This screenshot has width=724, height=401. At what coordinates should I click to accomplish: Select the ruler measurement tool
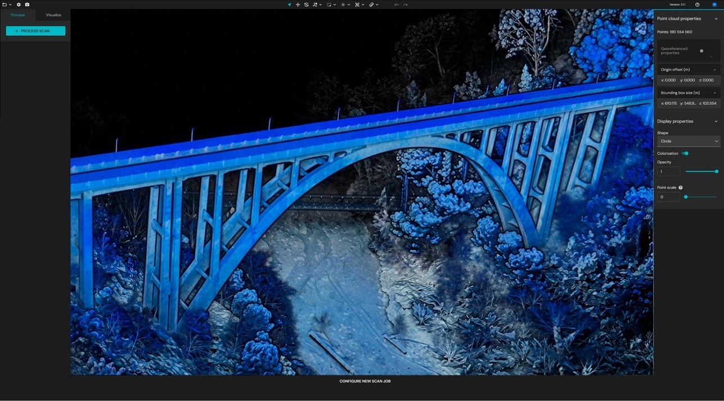point(371,4)
